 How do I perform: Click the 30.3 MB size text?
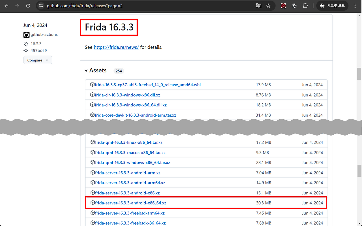click(x=264, y=203)
